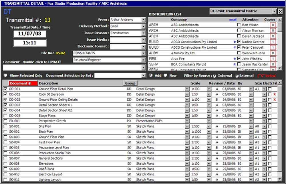Click the X button beside Print Transmittal Matrix

pyautogui.click(x=280, y=11)
